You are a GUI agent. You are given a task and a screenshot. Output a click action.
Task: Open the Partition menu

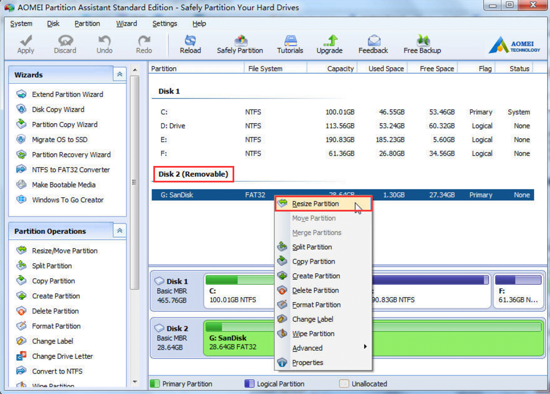[x=87, y=23]
